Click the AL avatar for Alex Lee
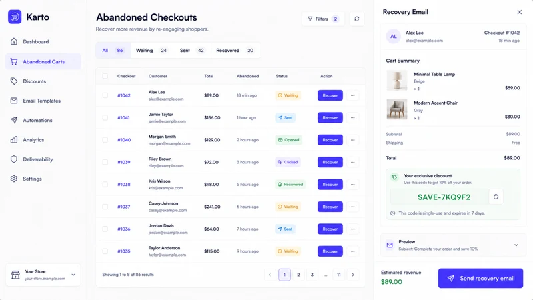The width and height of the screenshot is (533, 300). coord(394,37)
